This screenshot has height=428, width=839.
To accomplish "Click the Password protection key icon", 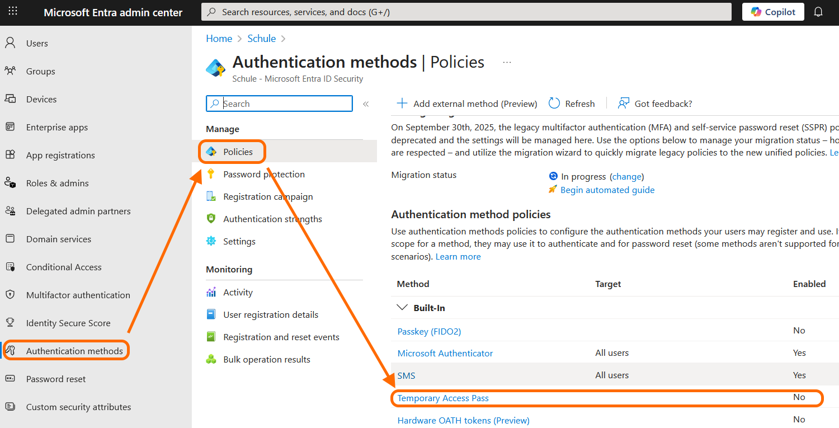I will [211, 174].
